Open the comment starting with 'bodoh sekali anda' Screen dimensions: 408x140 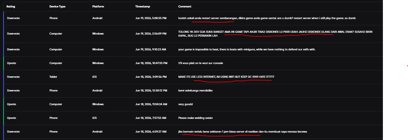[x=267, y=18]
